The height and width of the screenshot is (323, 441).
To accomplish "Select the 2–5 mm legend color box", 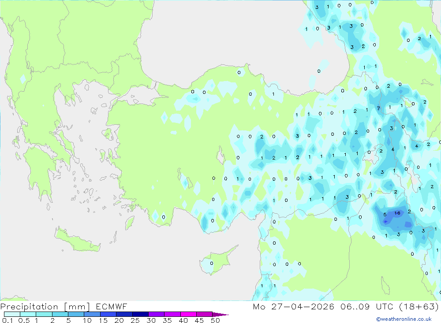I will [60, 314].
